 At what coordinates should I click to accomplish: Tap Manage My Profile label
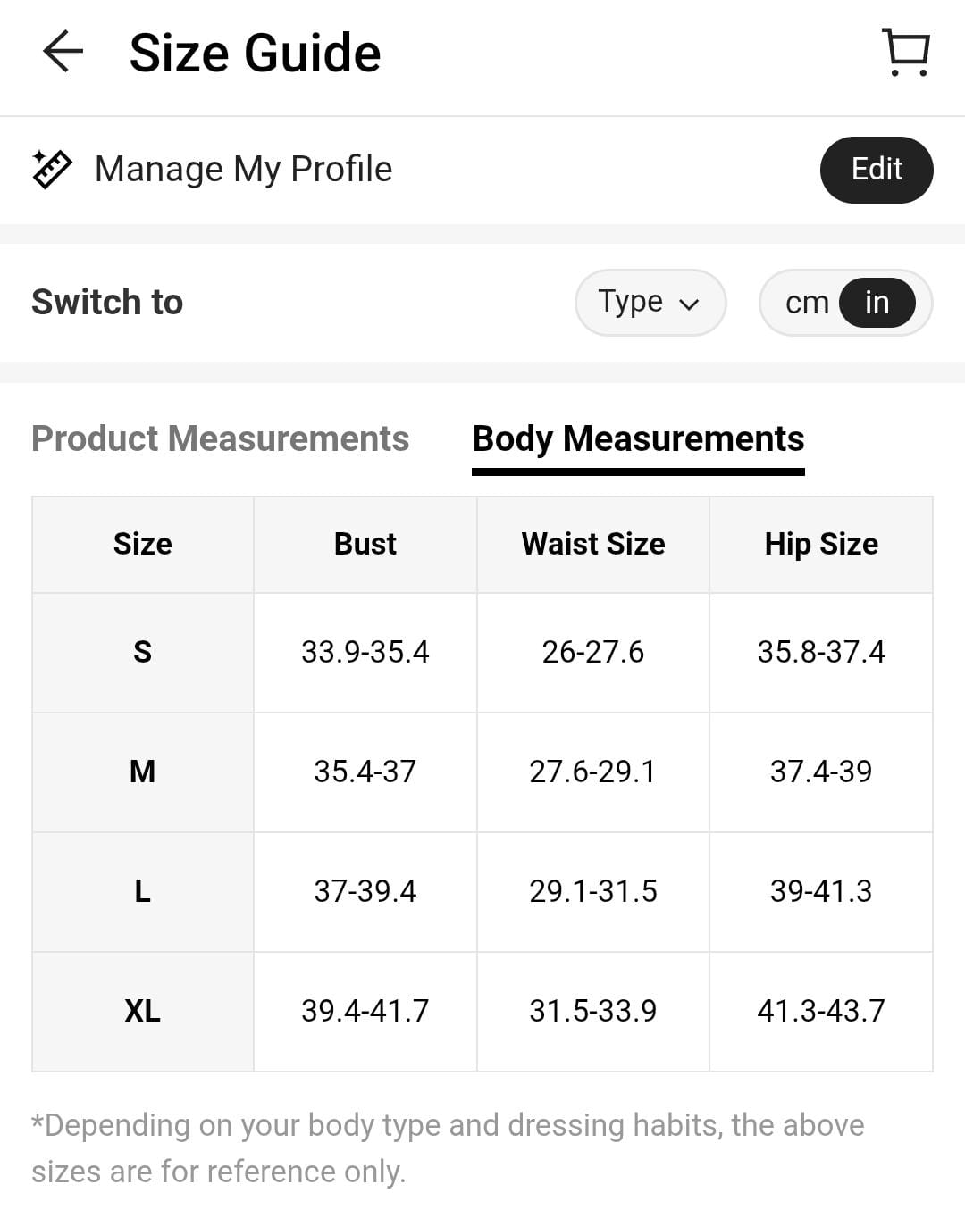point(243,169)
